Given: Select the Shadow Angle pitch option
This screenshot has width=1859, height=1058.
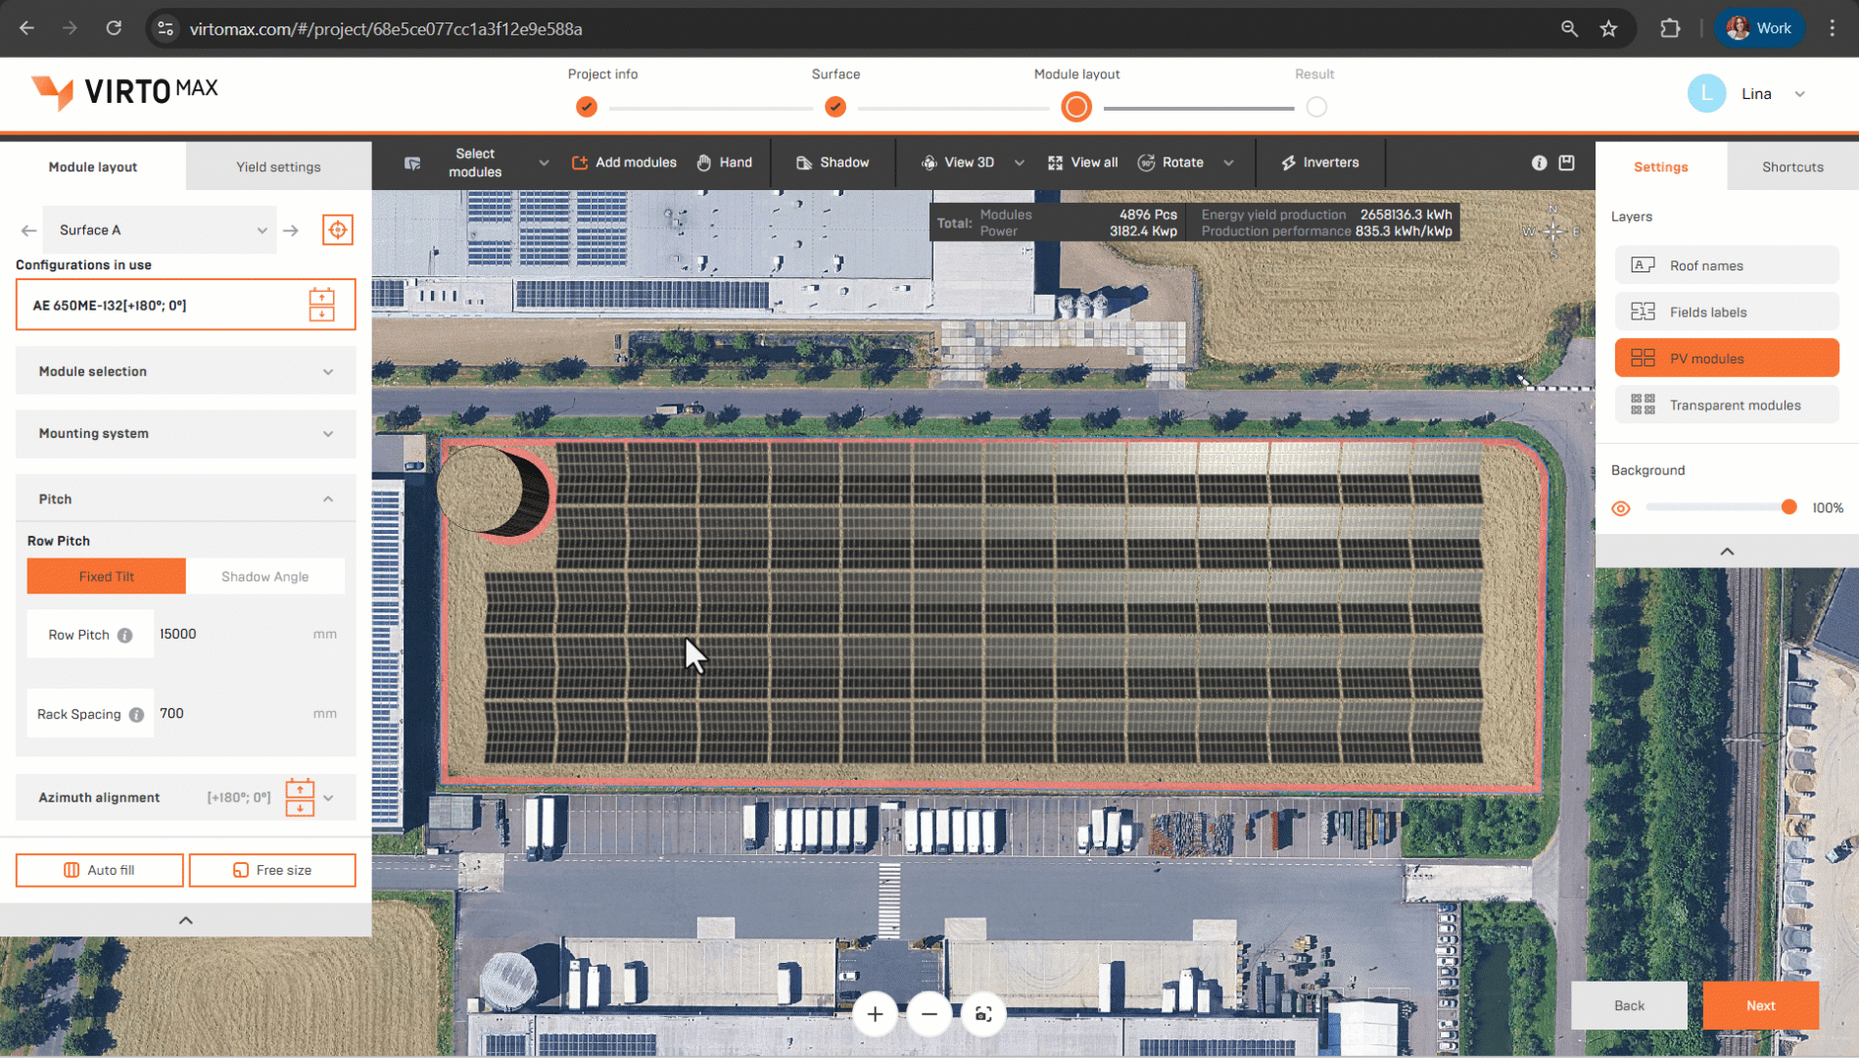Looking at the screenshot, I should tap(264, 577).
